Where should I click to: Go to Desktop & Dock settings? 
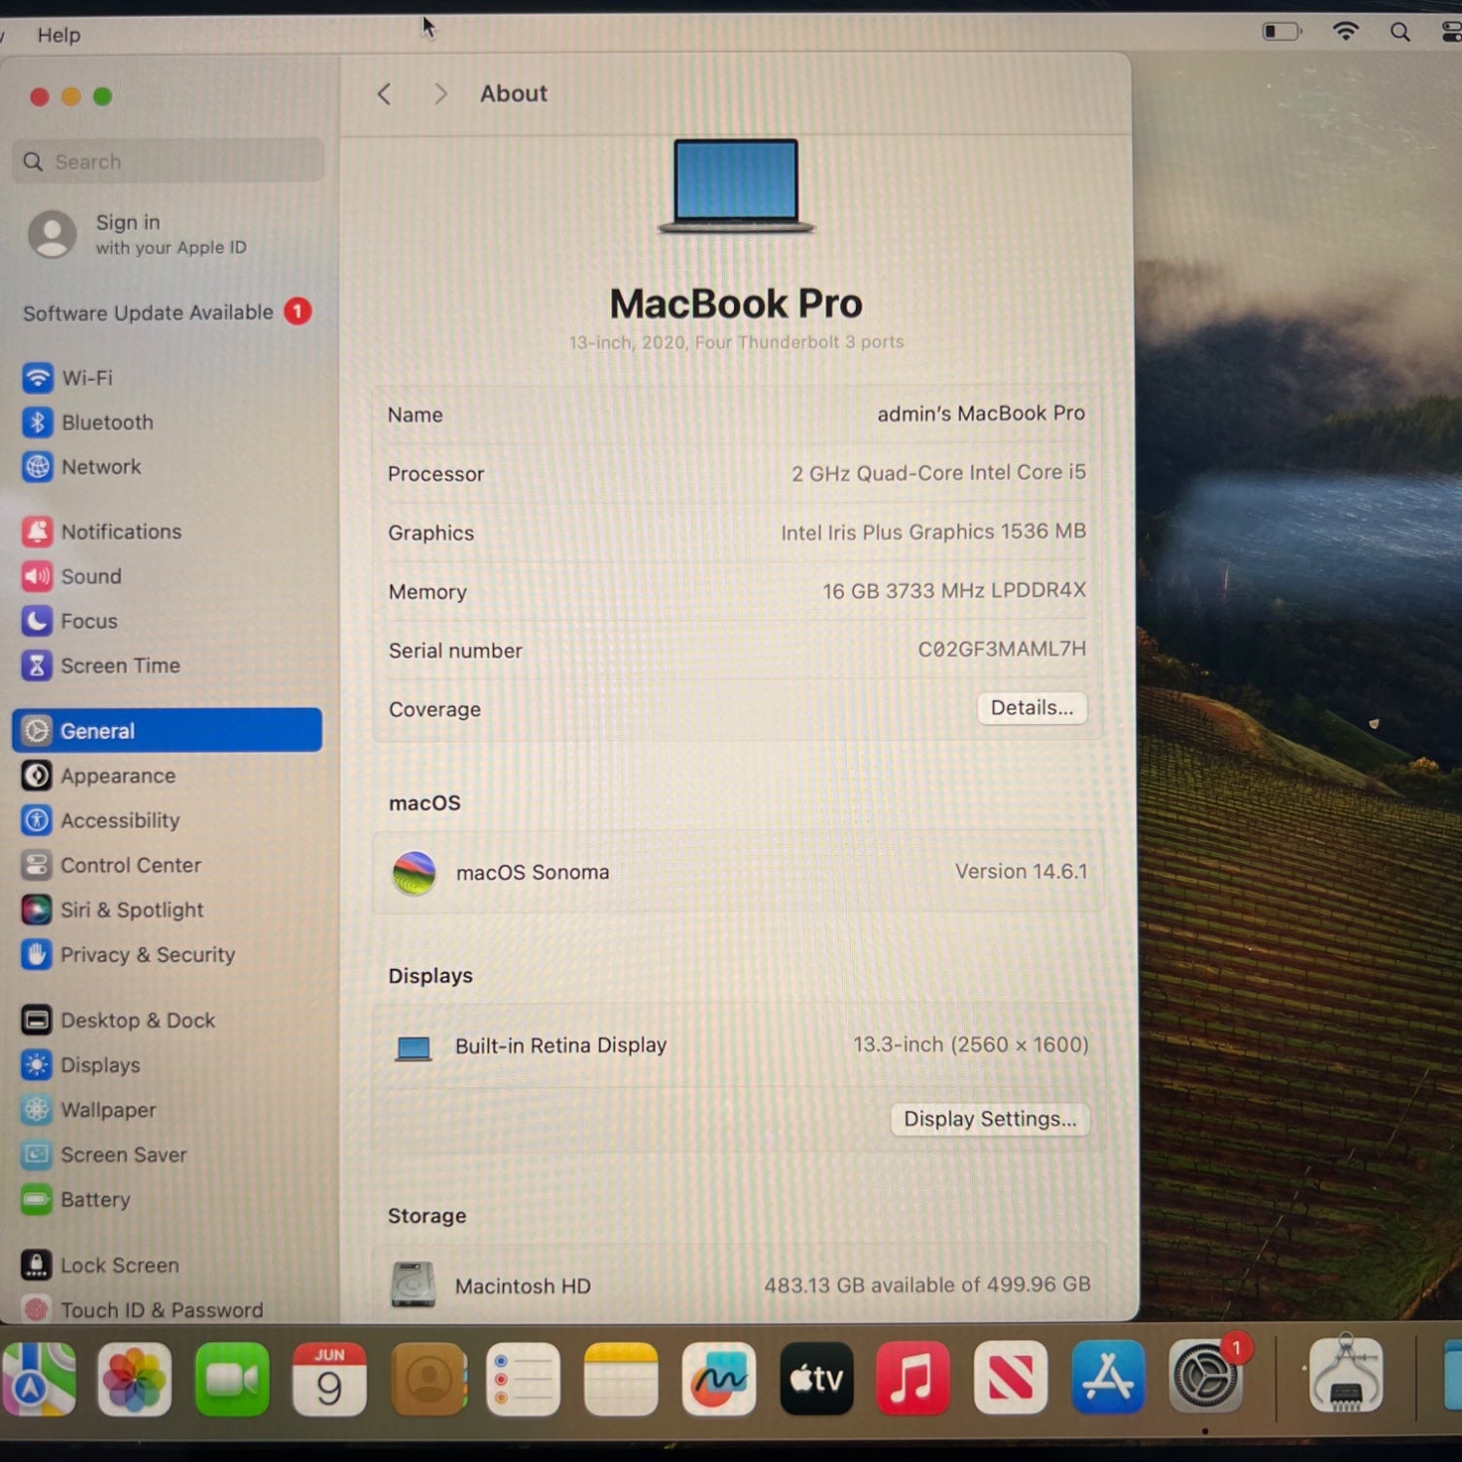tap(119, 1020)
